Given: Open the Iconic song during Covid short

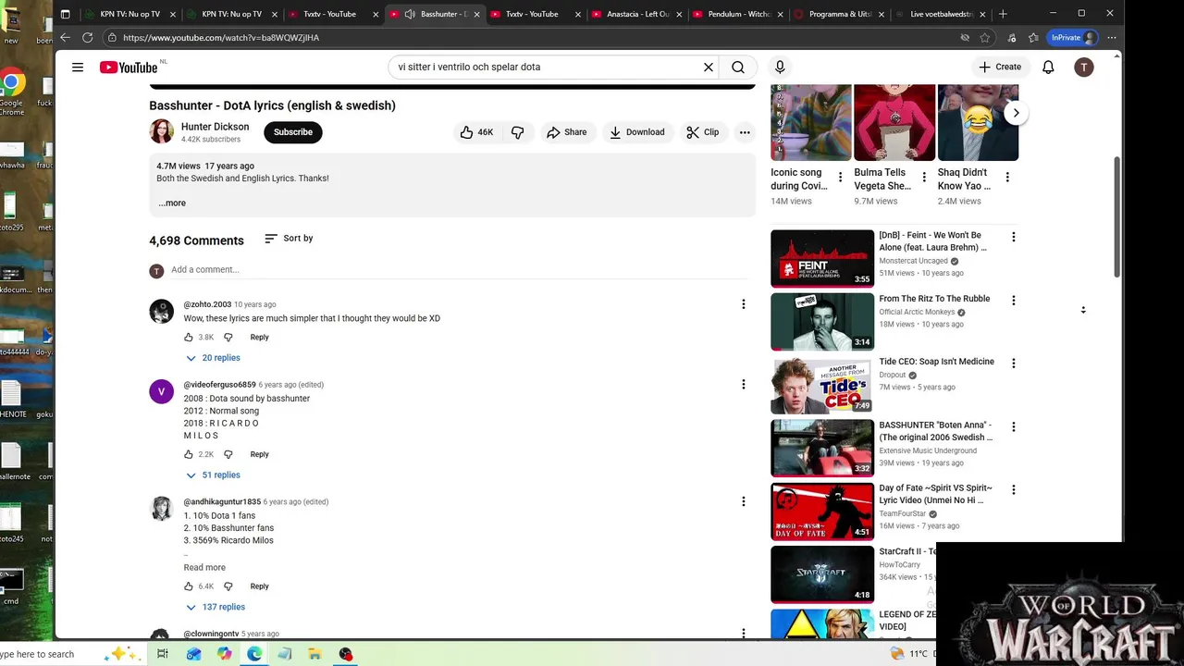Looking at the screenshot, I should (811, 122).
